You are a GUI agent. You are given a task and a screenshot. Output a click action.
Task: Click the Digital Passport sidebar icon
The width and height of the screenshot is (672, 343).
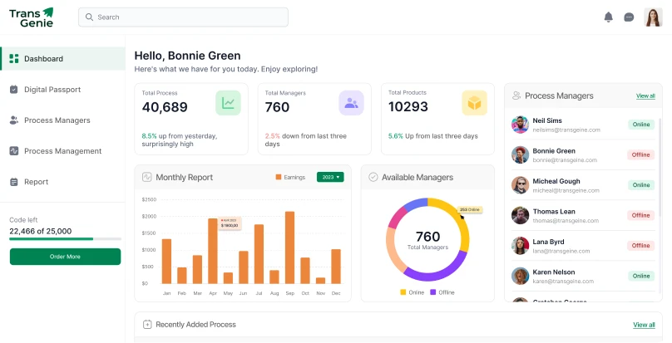pyautogui.click(x=13, y=90)
